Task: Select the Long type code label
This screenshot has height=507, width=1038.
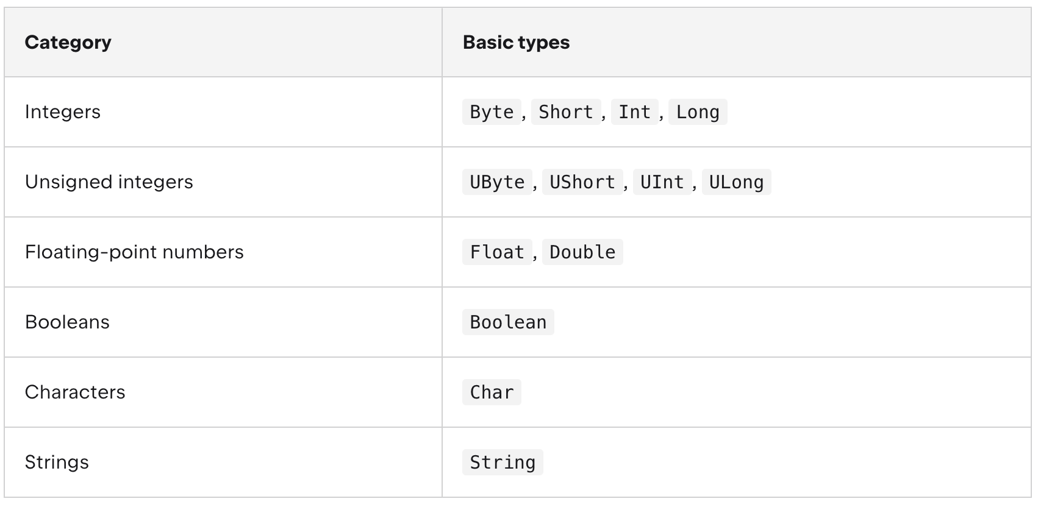Action: (x=698, y=112)
